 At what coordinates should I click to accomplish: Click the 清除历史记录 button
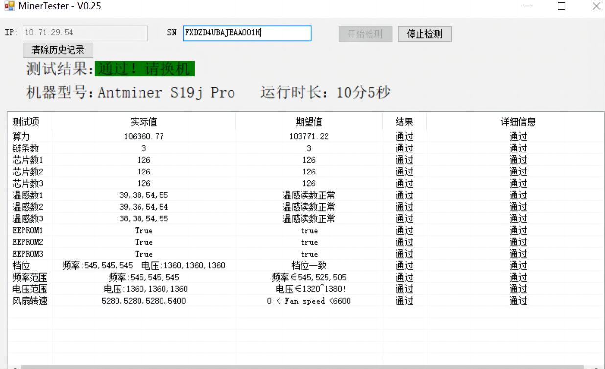tap(58, 50)
